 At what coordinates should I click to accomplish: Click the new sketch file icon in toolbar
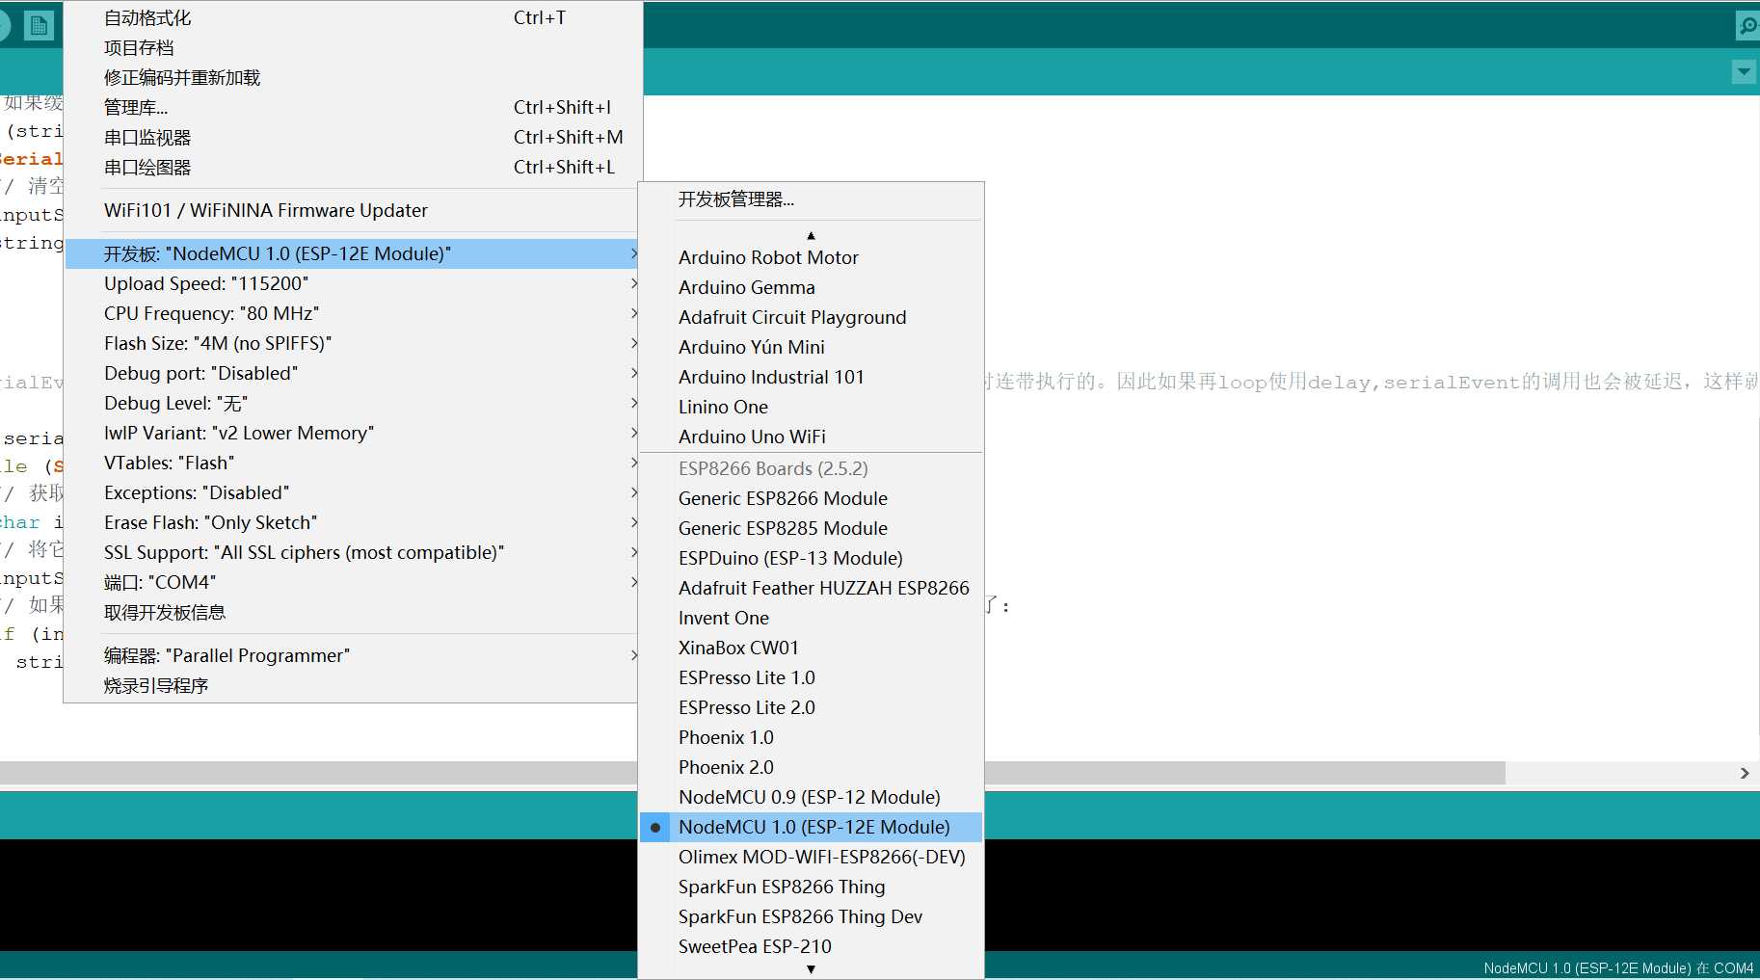[39, 25]
